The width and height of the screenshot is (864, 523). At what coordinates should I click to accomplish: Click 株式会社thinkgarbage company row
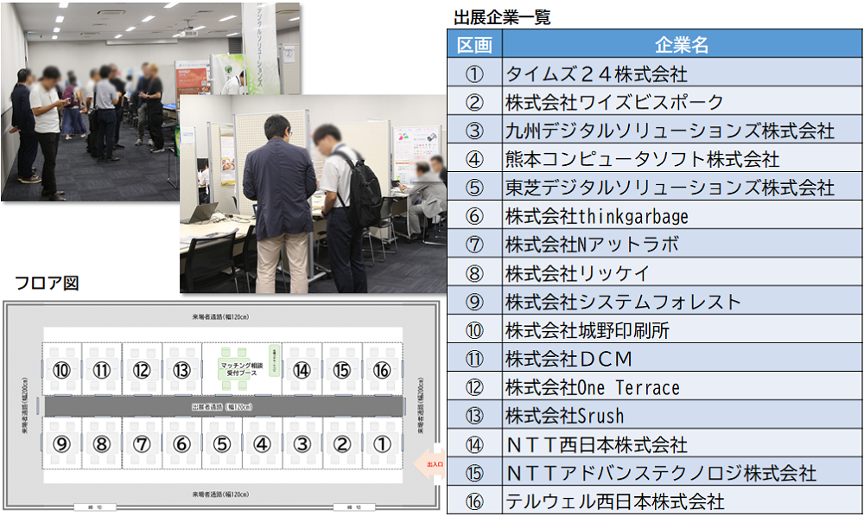click(597, 216)
